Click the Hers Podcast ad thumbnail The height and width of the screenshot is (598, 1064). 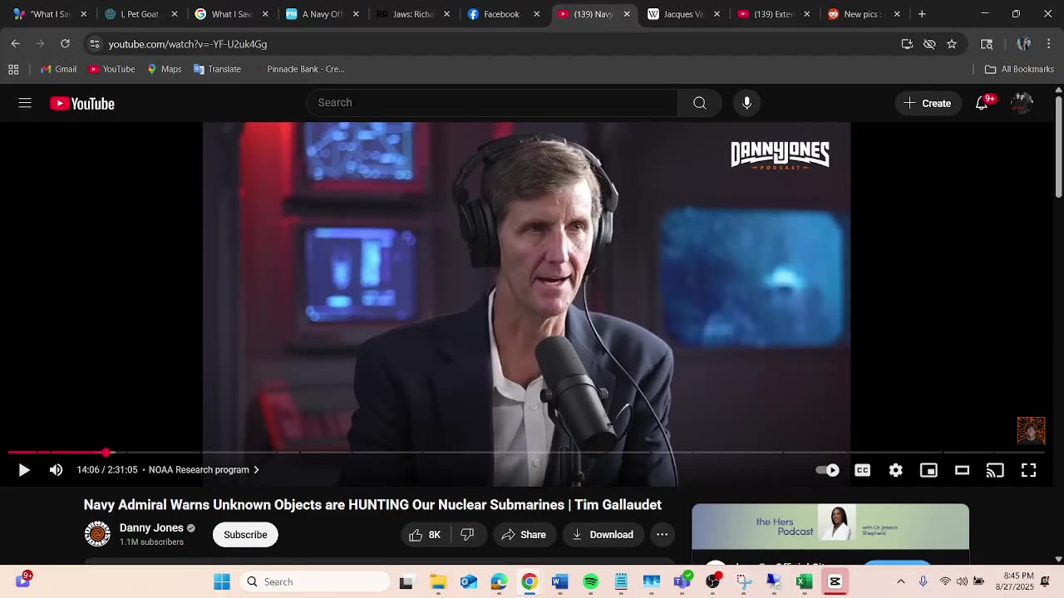point(830,527)
